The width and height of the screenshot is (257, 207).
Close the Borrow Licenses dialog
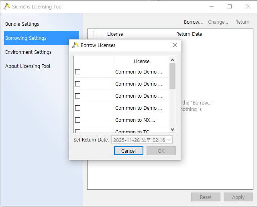point(175,45)
